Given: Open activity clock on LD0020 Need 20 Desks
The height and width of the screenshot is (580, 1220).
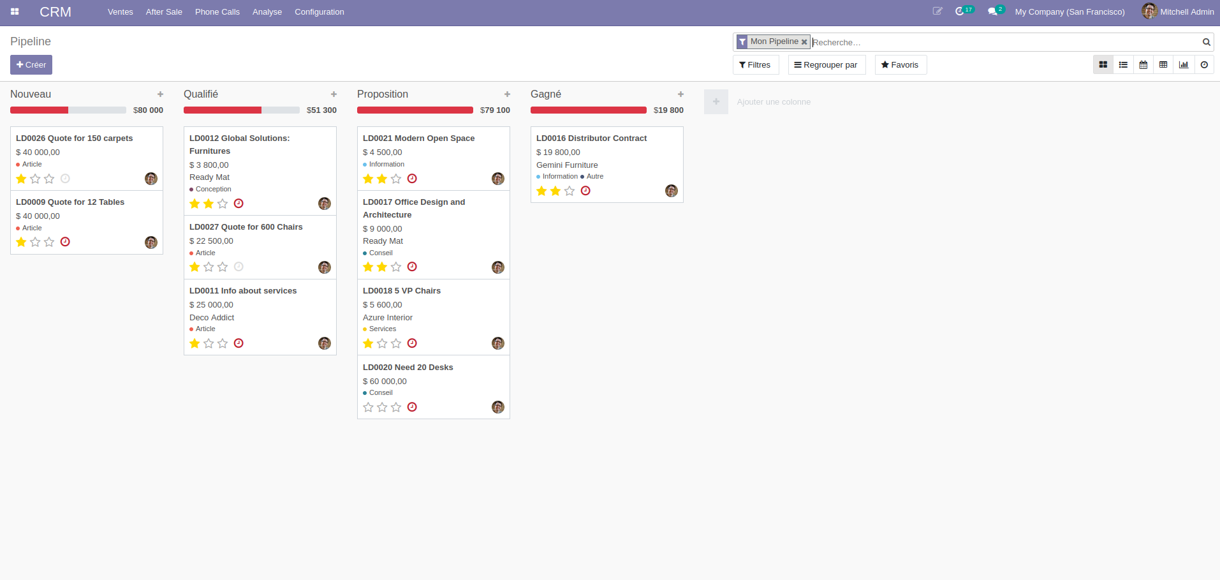Looking at the screenshot, I should point(412,407).
